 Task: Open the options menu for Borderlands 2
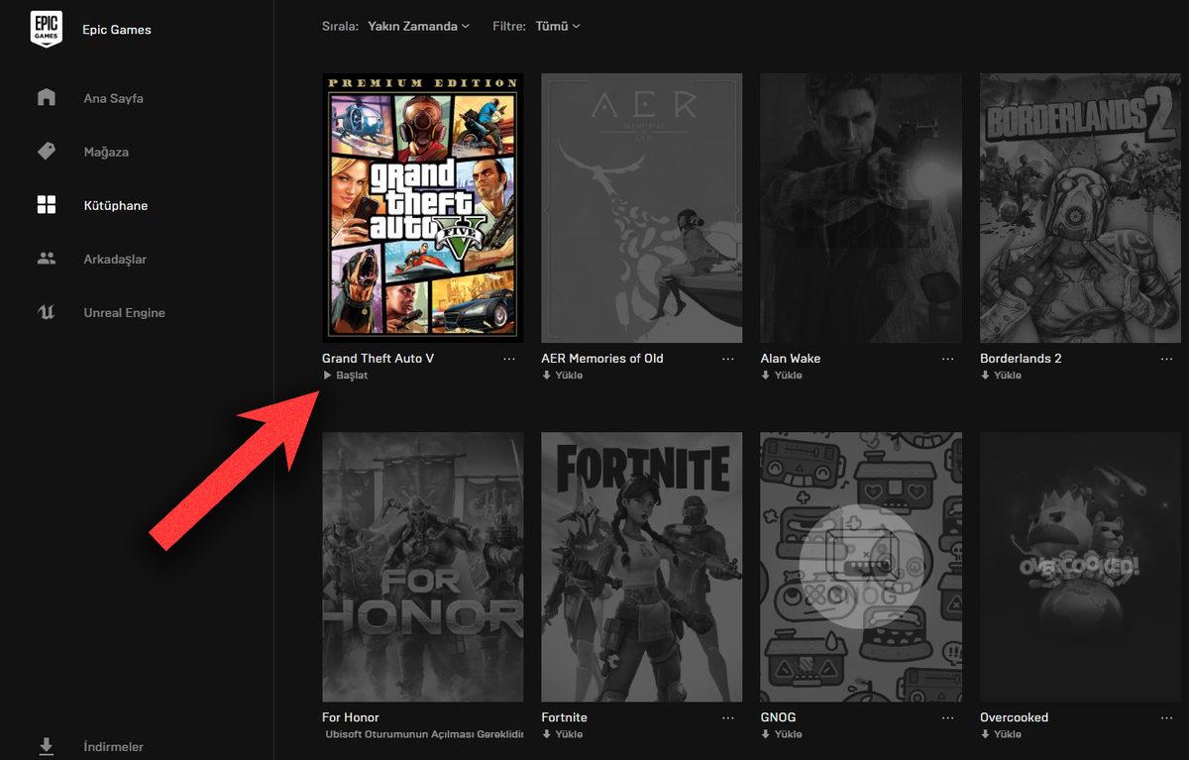[1166, 359]
